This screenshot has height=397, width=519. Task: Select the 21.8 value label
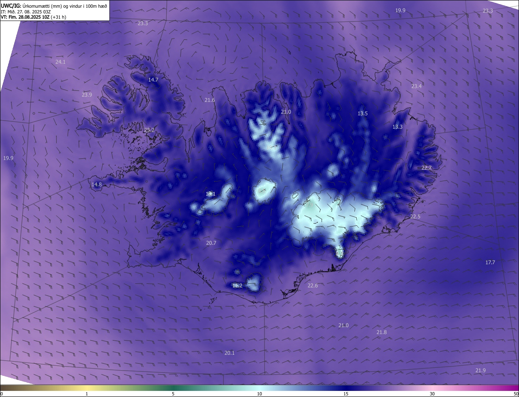(x=382, y=332)
